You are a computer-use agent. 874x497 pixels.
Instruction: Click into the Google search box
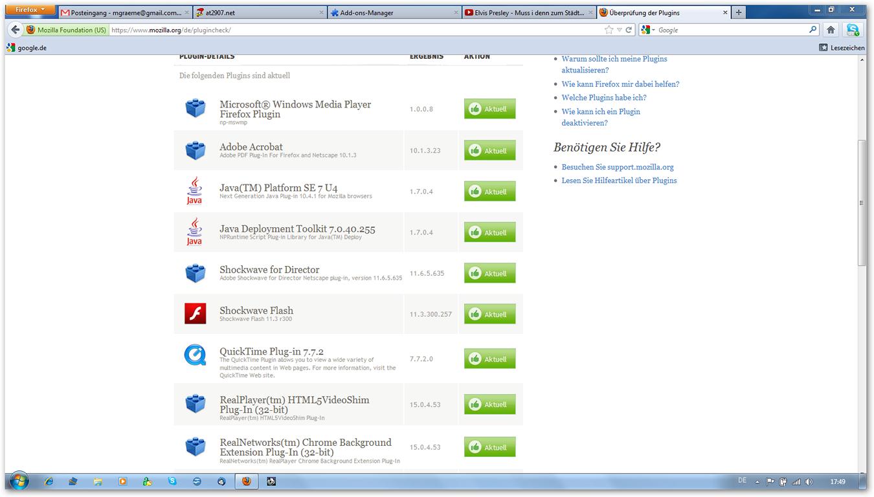[x=732, y=30]
